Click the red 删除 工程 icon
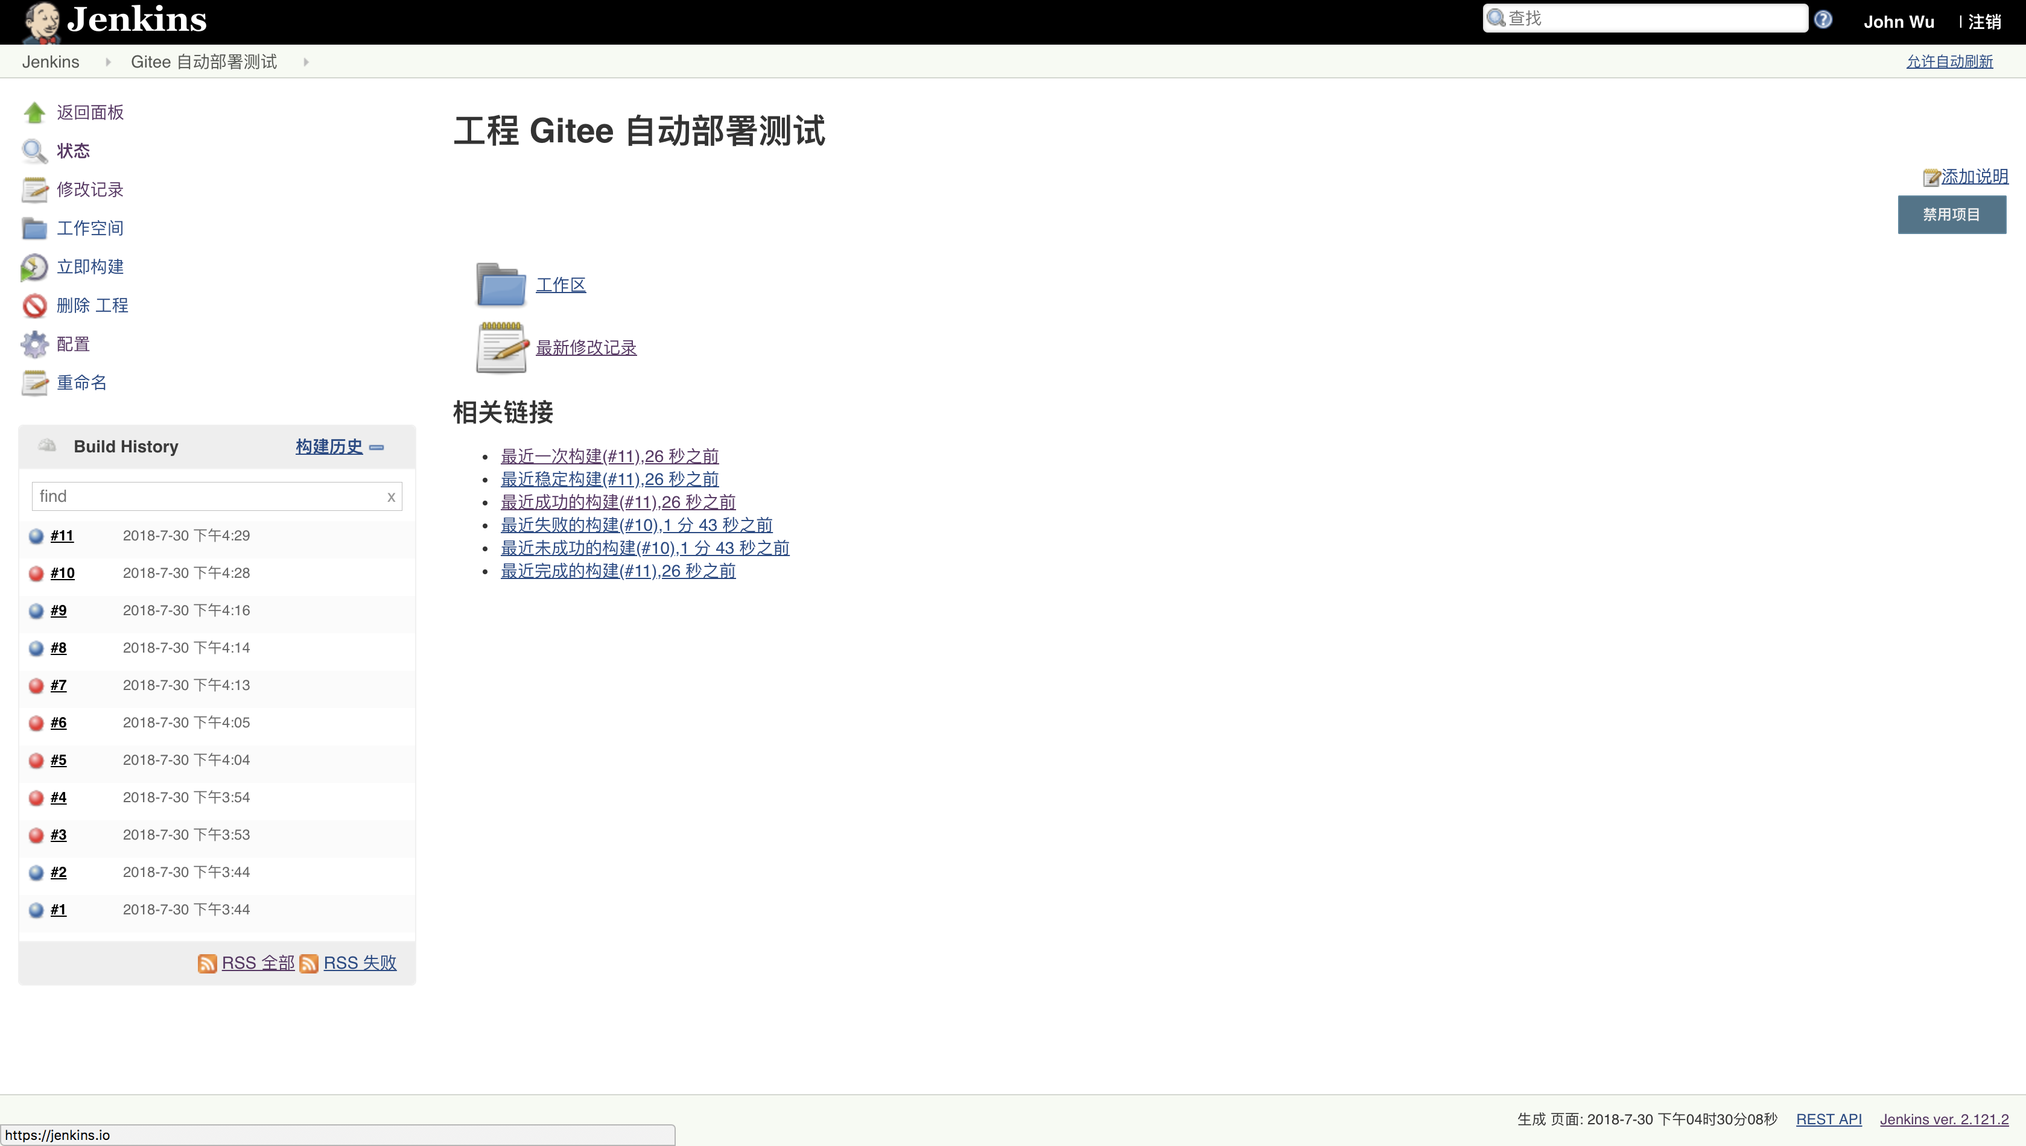The width and height of the screenshot is (2026, 1146). pyautogui.click(x=34, y=305)
